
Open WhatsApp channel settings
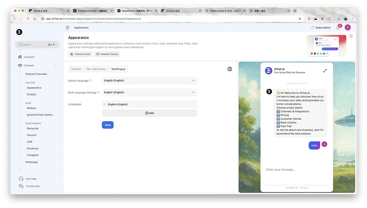pos(31,162)
